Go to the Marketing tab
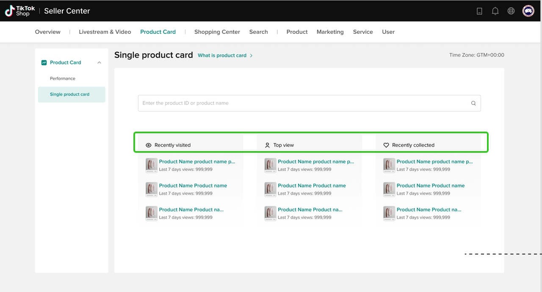This screenshot has height=292, width=542. click(330, 32)
